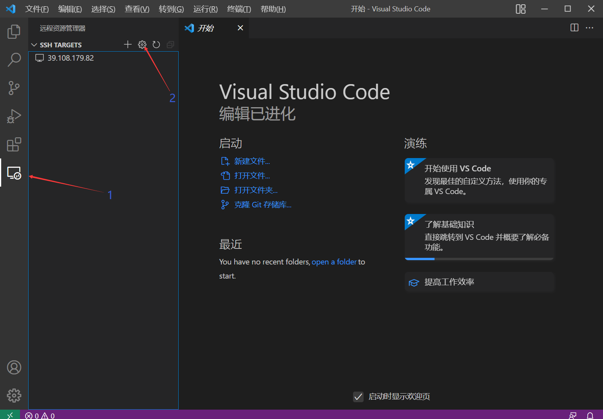Open the 查看(V) menu
Image resolution: width=603 pixels, height=419 pixels.
[x=137, y=9]
